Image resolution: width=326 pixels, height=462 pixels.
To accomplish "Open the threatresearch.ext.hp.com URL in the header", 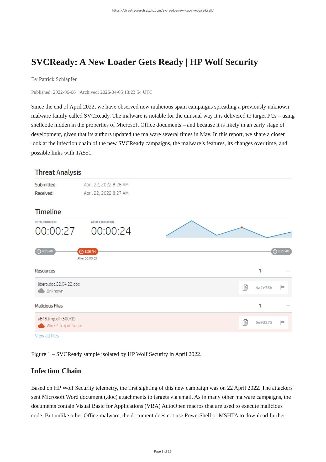I will coord(163,11).
